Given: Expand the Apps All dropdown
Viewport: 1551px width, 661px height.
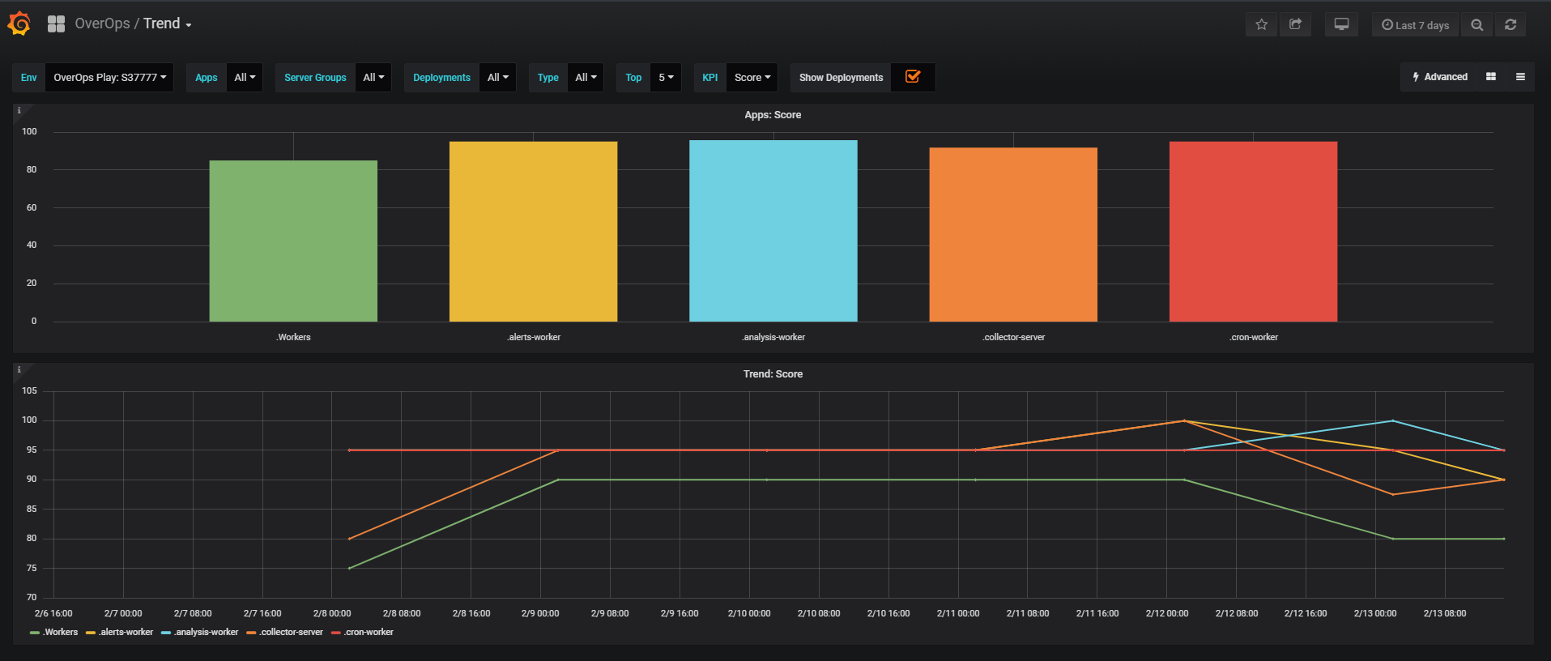Looking at the screenshot, I should click(245, 78).
